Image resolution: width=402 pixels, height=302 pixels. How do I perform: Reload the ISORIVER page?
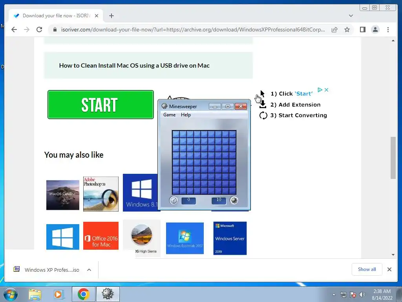click(x=39, y=29)
